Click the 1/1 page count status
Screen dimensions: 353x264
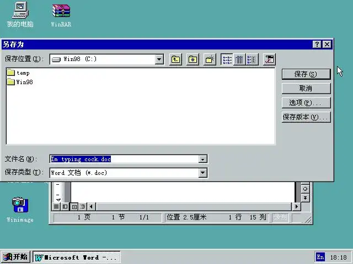pos(144,217)
